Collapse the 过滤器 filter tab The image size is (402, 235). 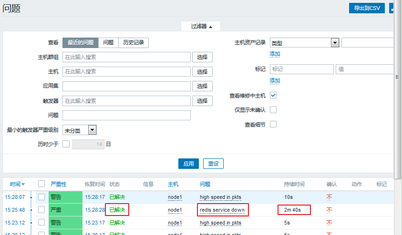(x=201, y=26)
